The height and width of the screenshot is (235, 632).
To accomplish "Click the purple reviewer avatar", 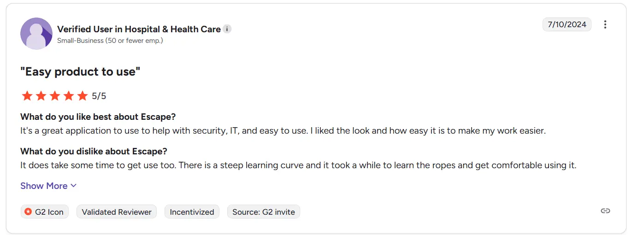I will click(x=36, y=34).
